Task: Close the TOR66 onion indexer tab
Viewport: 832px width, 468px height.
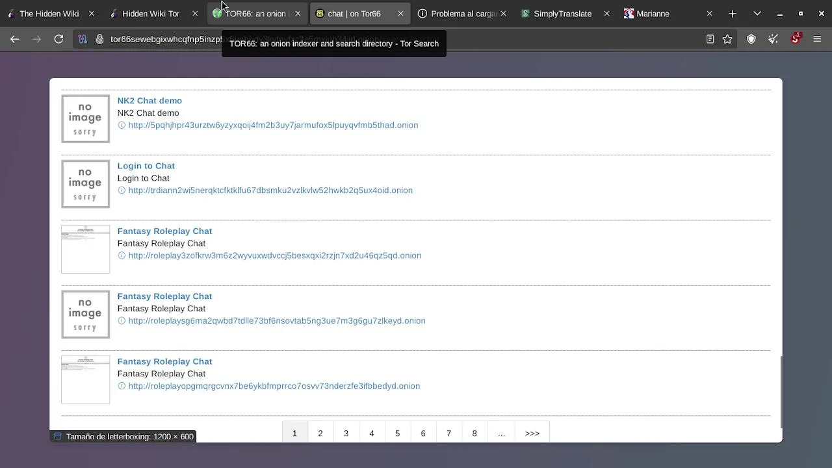Action: [x=298, y=14]
